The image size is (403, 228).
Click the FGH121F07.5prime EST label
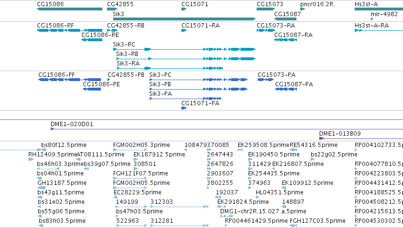pyautogui.click(x=140, y=173)
